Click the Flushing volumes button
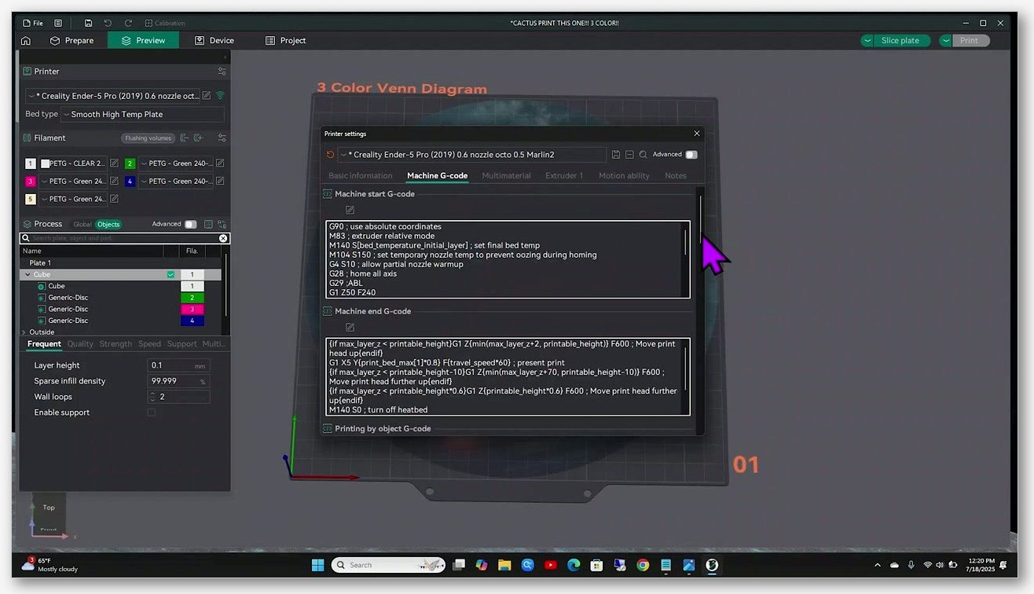The height and width of the screenshot is (594, 1034). click(148, 138)
